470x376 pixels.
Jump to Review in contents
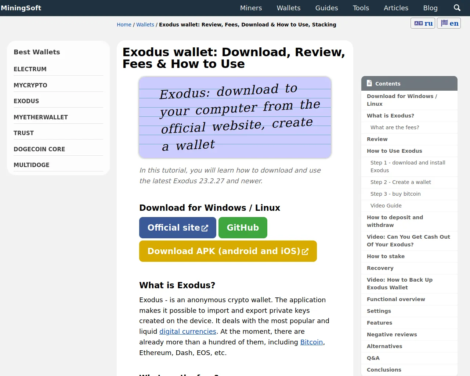[409, 139]
